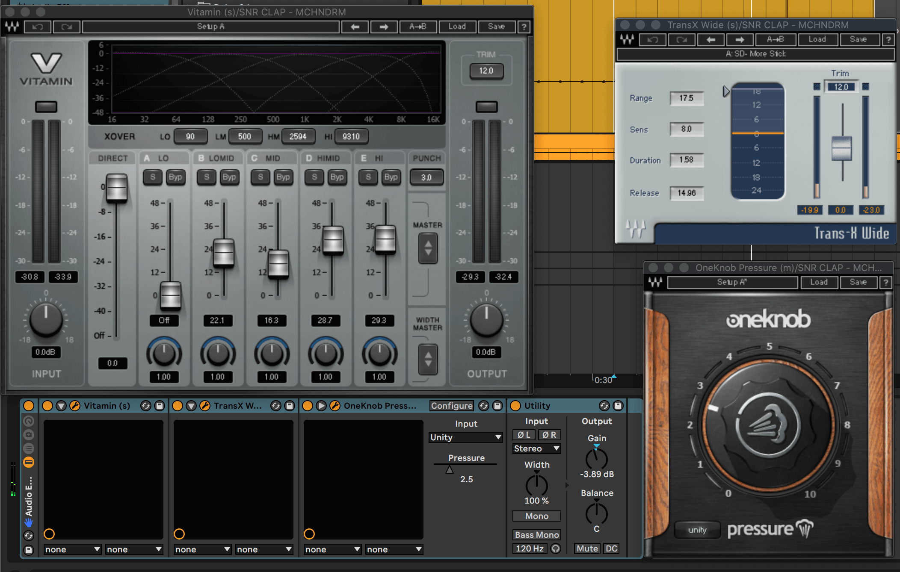Click A→B copy in Vitamin toolbar

tap(417, 27)
